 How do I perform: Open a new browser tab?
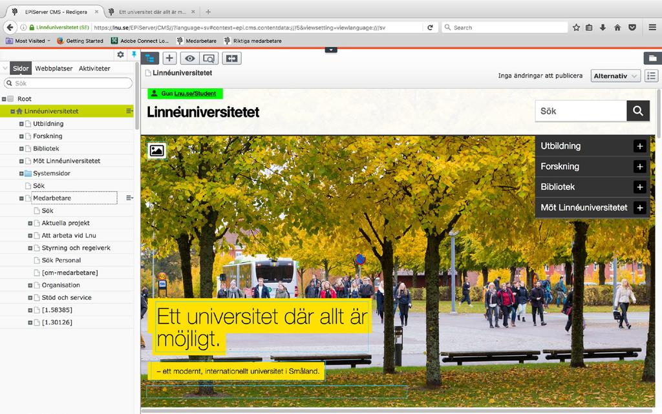(208, 12)
